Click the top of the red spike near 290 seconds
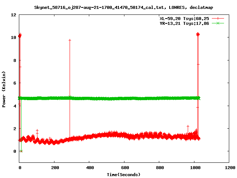Viewport: 237px width, 178px height. [x=70, y=40]
